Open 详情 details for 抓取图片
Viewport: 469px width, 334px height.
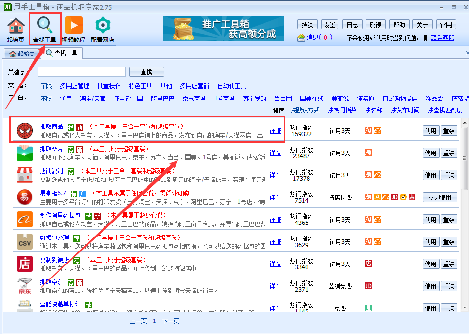(275, 153)
